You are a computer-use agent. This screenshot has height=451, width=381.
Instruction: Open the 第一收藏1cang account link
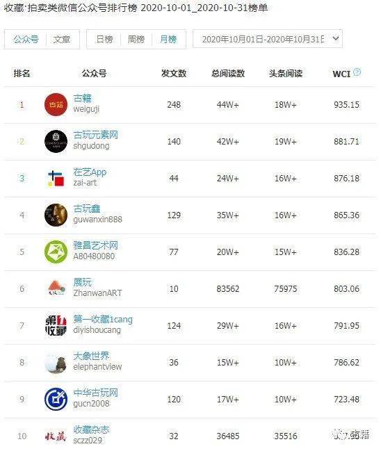[x=103, y=319]
